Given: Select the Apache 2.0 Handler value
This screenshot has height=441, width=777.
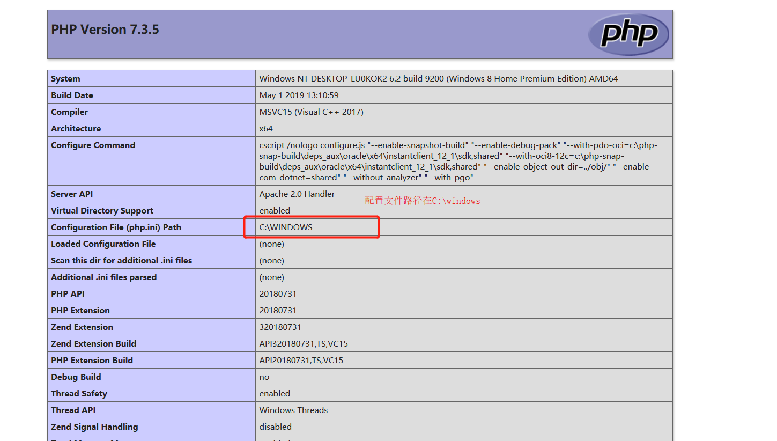Looking at the screenshot, I should tap(297, 194).
